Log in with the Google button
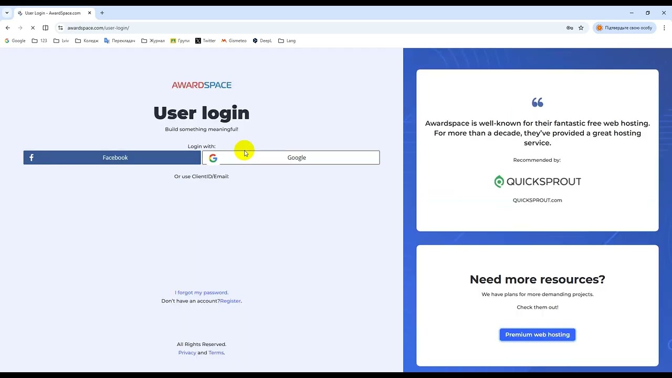672x378 pixels. pyautogui.click(x=291, y=157)
